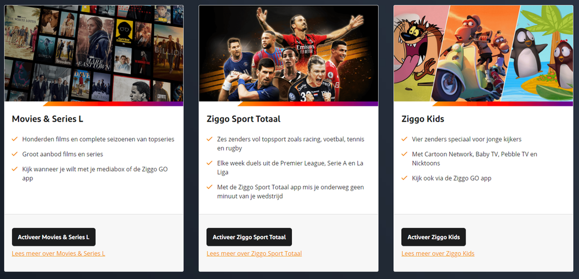Viewport: 579px width, 279px height.
Task: Click the Ziggo Sport Totaal athletes image
Action: point(288,53)
